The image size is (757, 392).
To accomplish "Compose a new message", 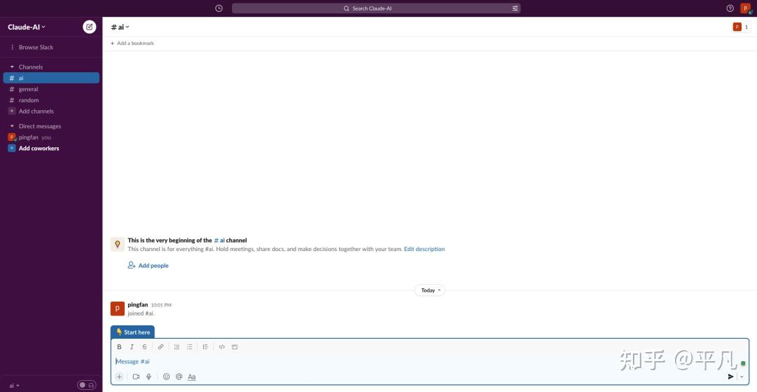I will point(89,27).
